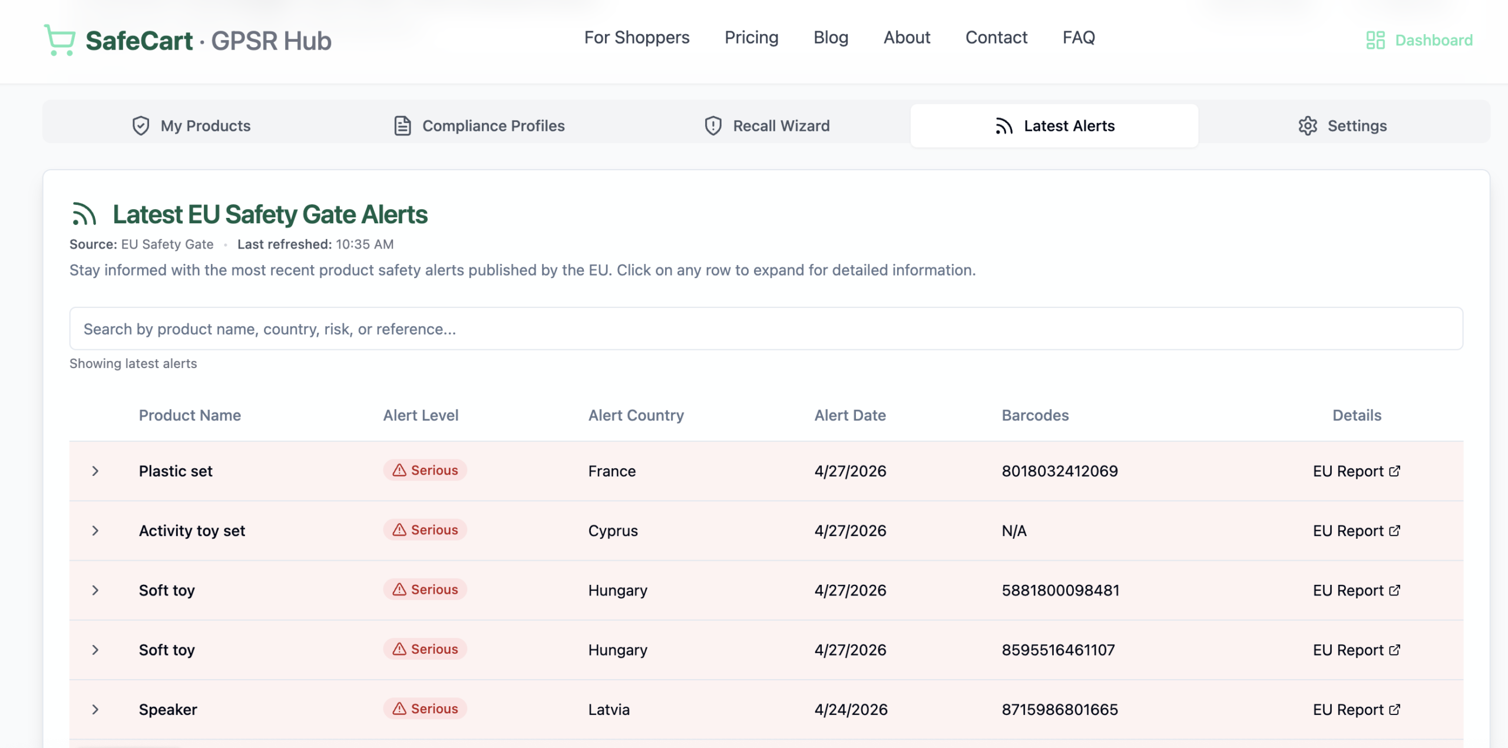This screenshot has height=748, width=1508.
Task: Click the Alert Date column header
Action: tap(849, 415)
